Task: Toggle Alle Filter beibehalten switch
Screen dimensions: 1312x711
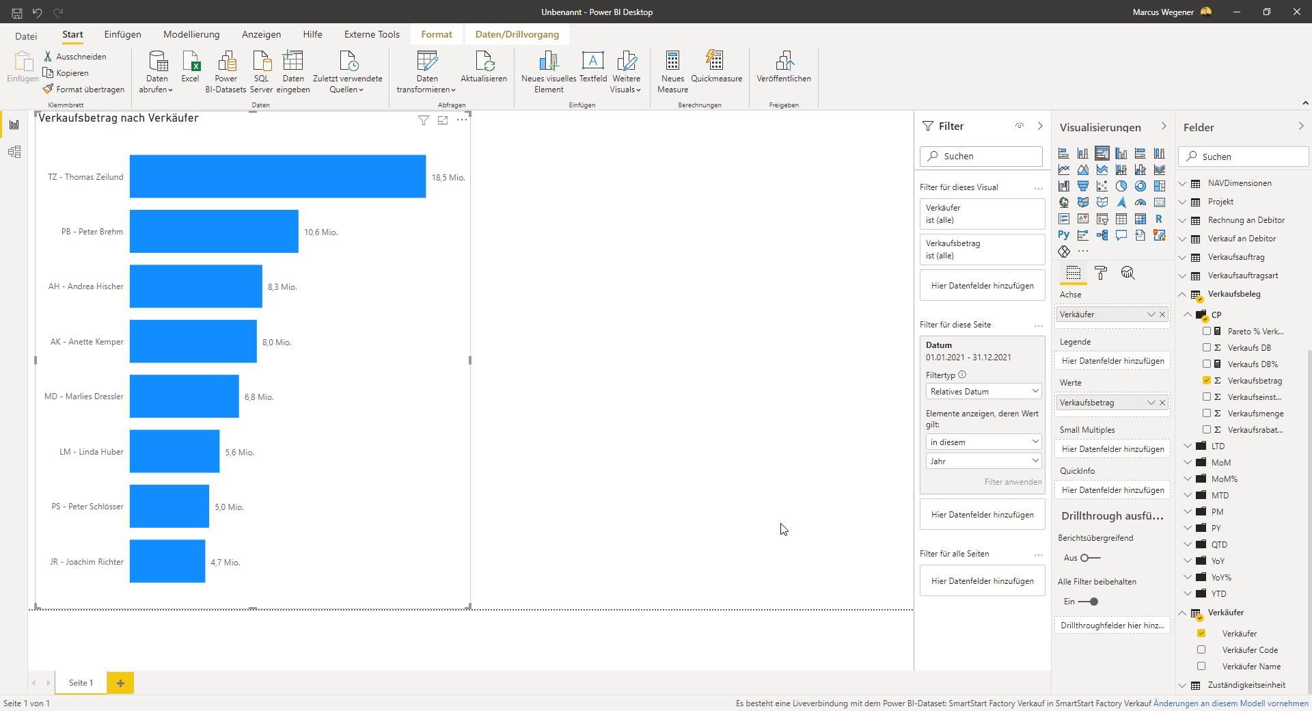Action: [x=1088, y=602]
